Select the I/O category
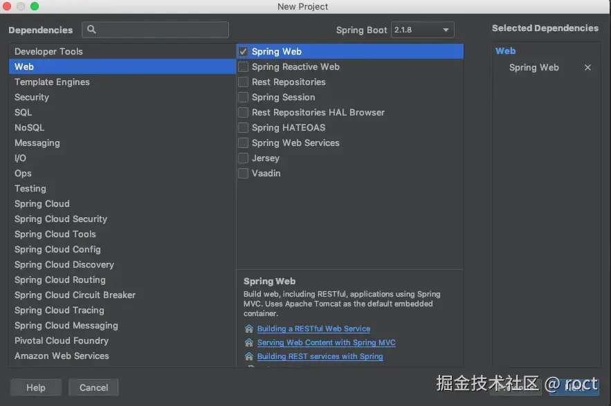The image size is (611, 406). 122,158
